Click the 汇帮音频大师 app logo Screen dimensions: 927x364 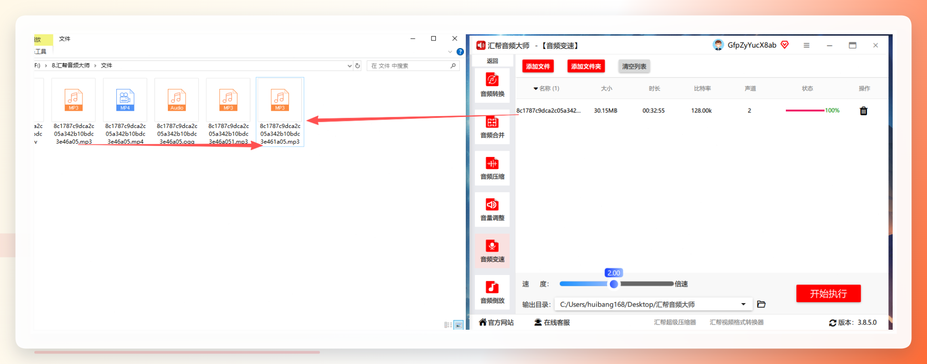click(x=481, y=45)
